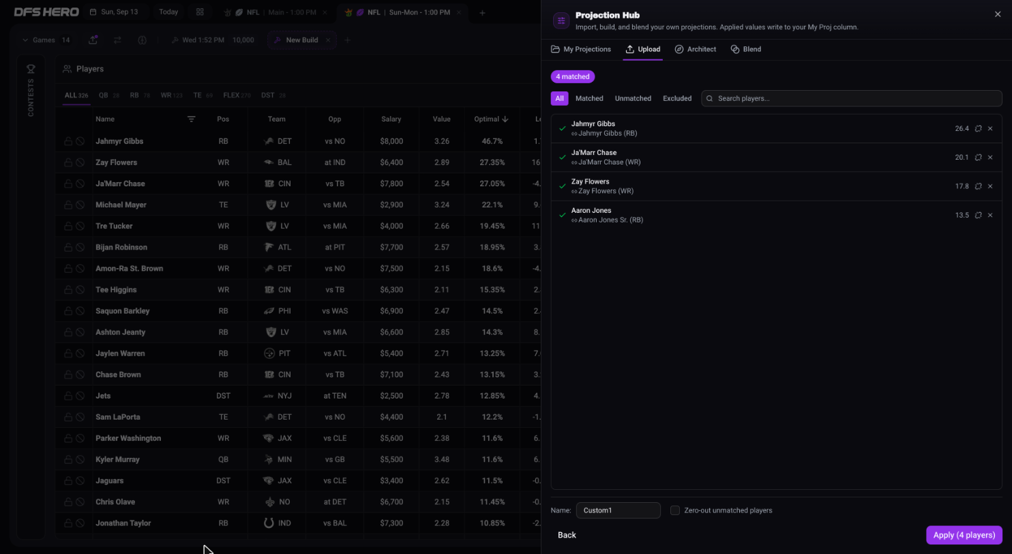1012x554 pixels.
Task: Click Apply (4 players) button
Action: click(964, 535)
